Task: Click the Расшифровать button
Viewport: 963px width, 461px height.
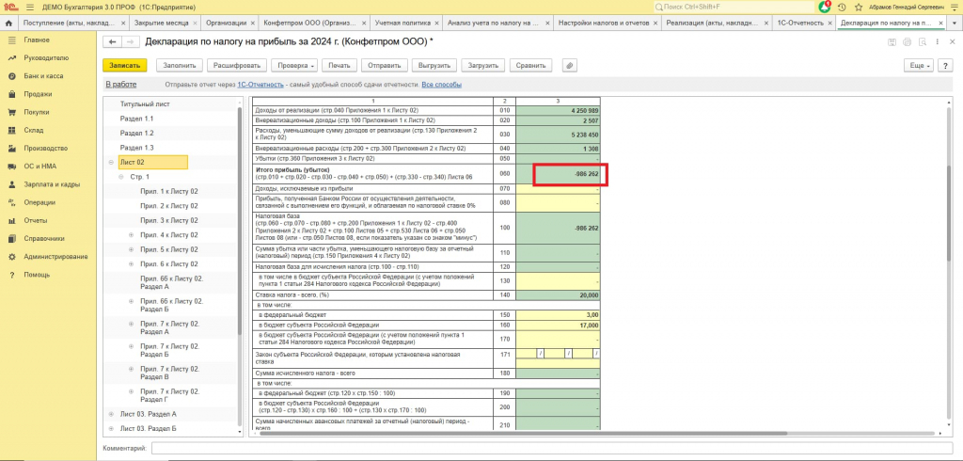Action: pos(237,65)
